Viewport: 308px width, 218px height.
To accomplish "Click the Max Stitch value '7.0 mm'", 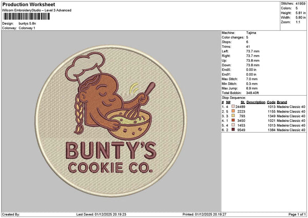I will tap(252, 79).
